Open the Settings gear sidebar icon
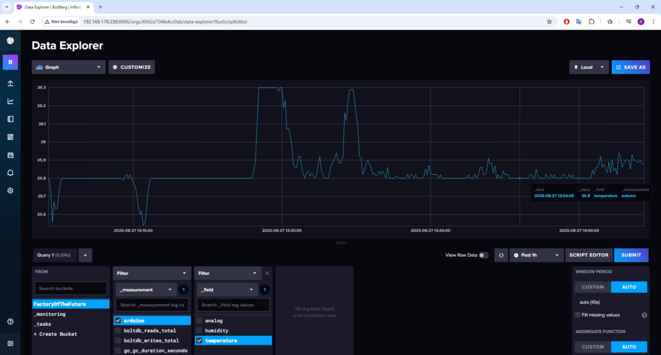 pyautogui.click(x=10, y=190)
